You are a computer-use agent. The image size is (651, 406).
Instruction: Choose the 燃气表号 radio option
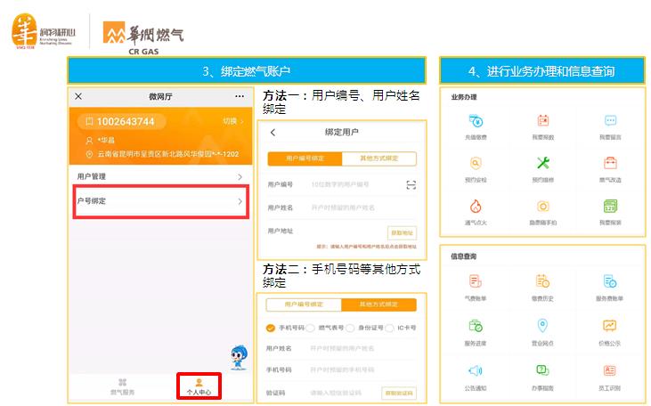(311, 328)
